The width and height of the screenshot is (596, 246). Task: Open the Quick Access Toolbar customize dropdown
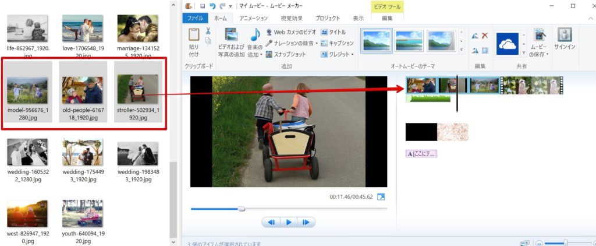click(230, 6)
